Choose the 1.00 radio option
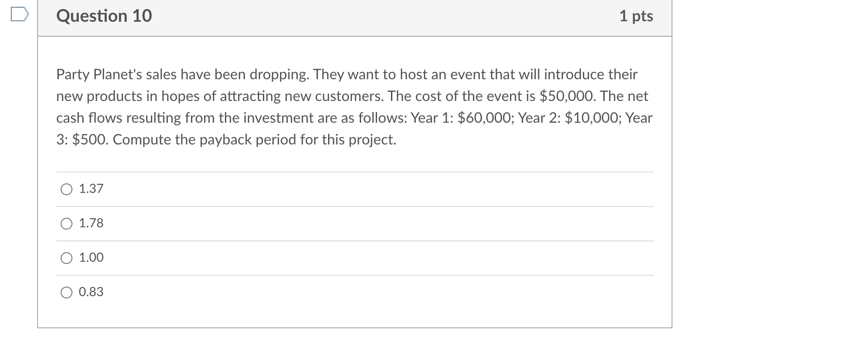The image size is (858, 355). pos(67,258)
